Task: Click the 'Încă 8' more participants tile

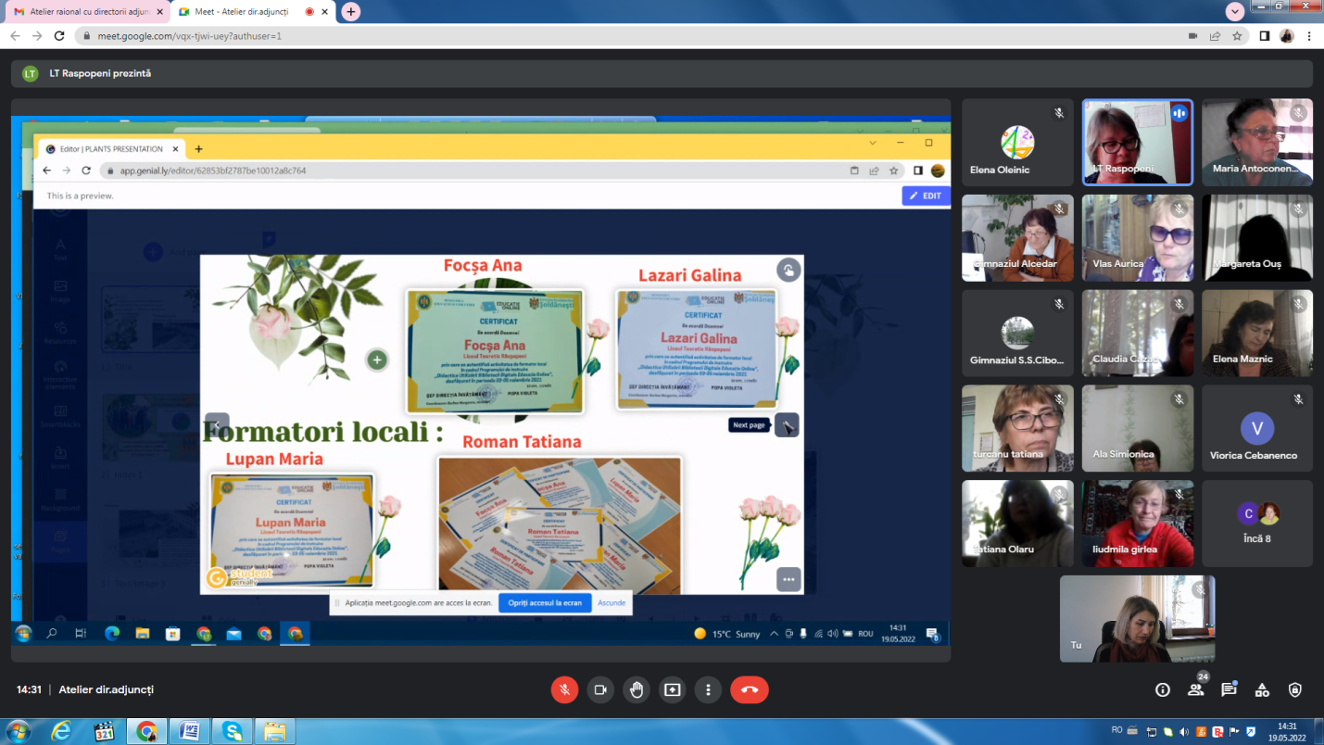Action: [x=1256, y=523]
